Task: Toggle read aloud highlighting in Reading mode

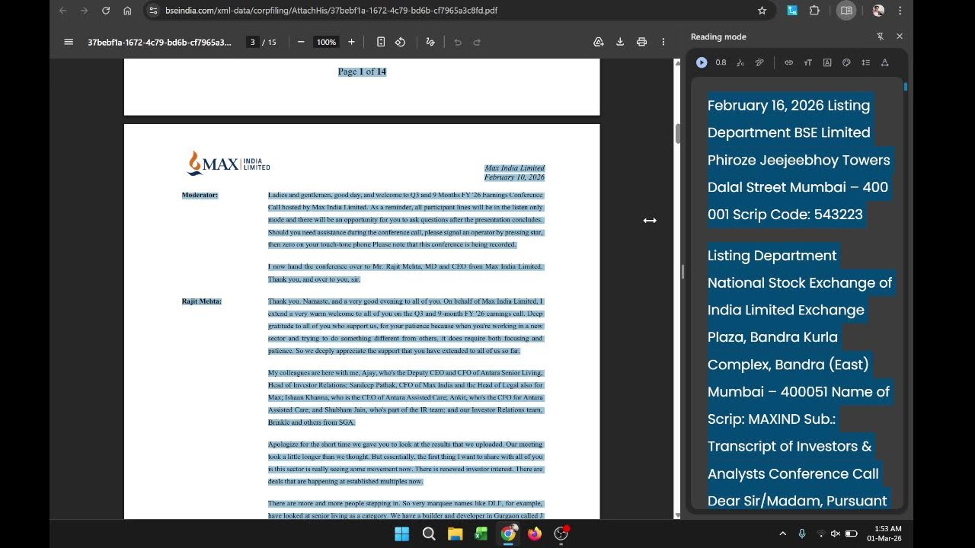Action: 759,62
